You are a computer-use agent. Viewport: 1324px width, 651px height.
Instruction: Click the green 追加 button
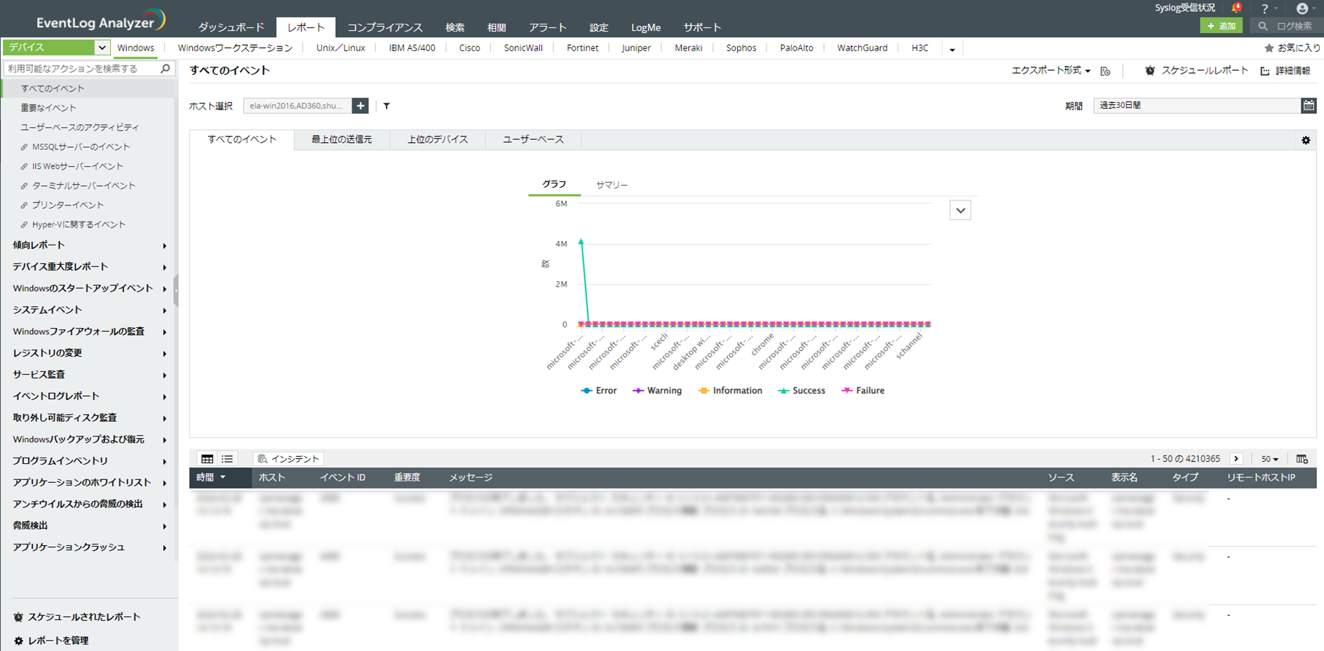click(1221, 26)
